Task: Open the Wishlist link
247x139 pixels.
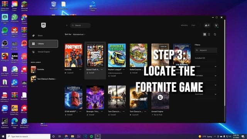Action: [x=184, y=25]
